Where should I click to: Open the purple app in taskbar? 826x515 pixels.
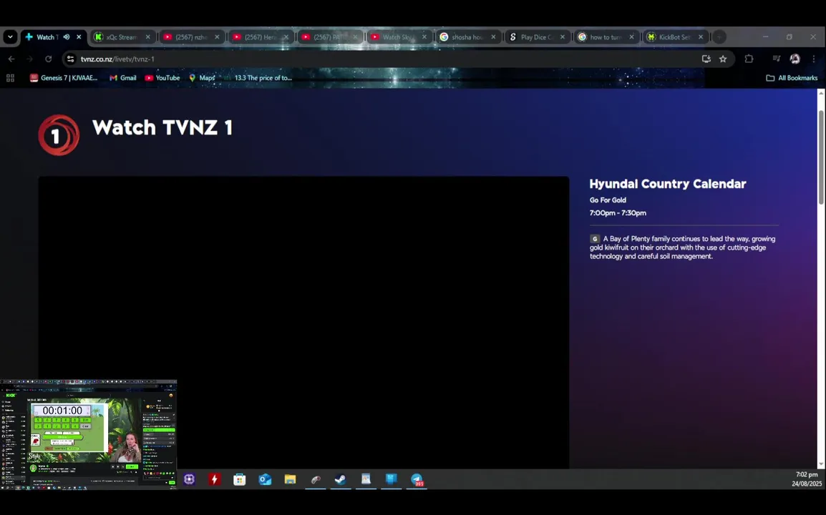tap(189, 479)
